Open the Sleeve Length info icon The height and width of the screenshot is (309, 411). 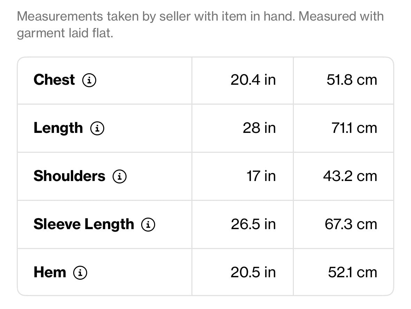click(x=148, y=225)
